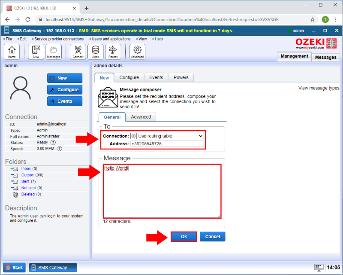Click the admin user avatar icon
The height and width of the screenshot is (275, 343).
pyautogui.click(x=20, y=88)
